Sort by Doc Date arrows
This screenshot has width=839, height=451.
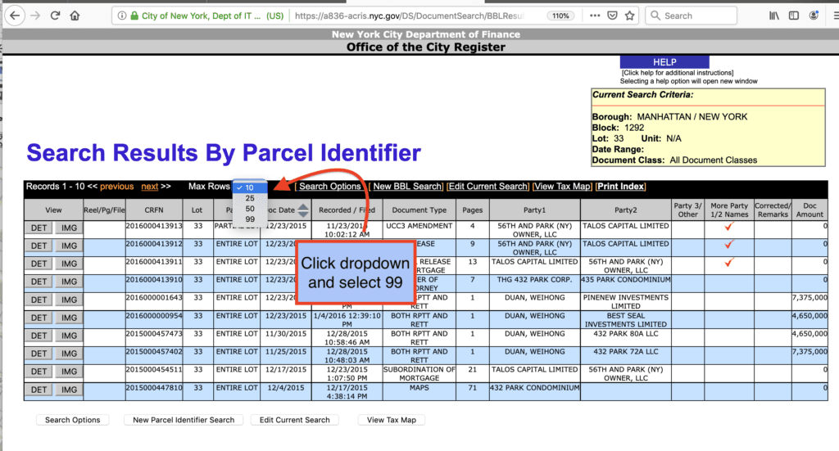(303, 210)
